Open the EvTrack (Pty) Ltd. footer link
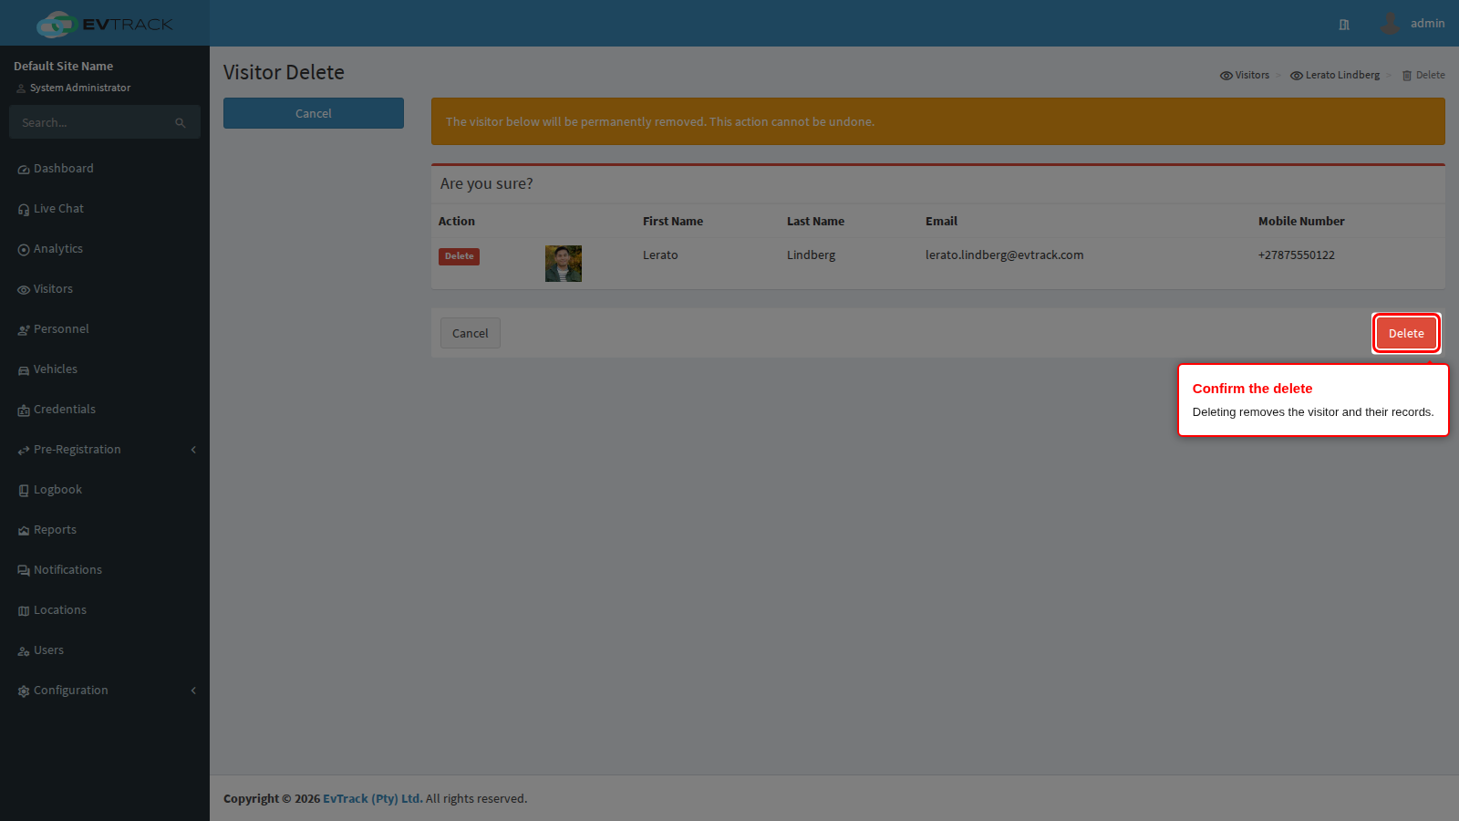This screenshot has width=1459, height=821. [373, 798]
